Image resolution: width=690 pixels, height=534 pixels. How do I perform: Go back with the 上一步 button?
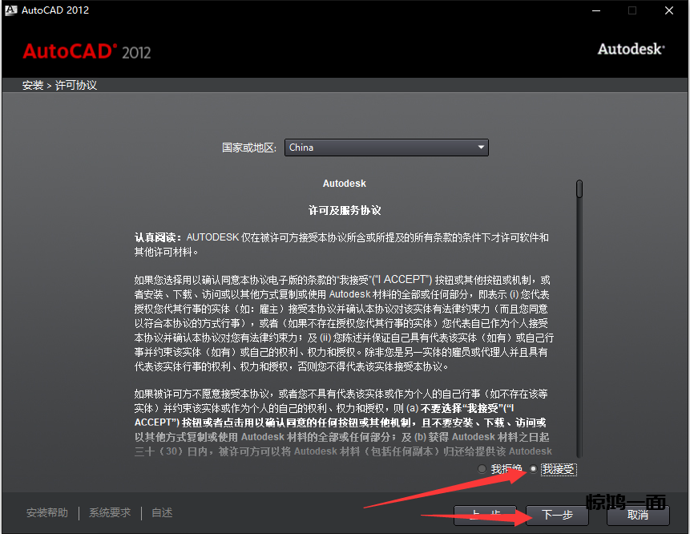click(x=485, y=515)
